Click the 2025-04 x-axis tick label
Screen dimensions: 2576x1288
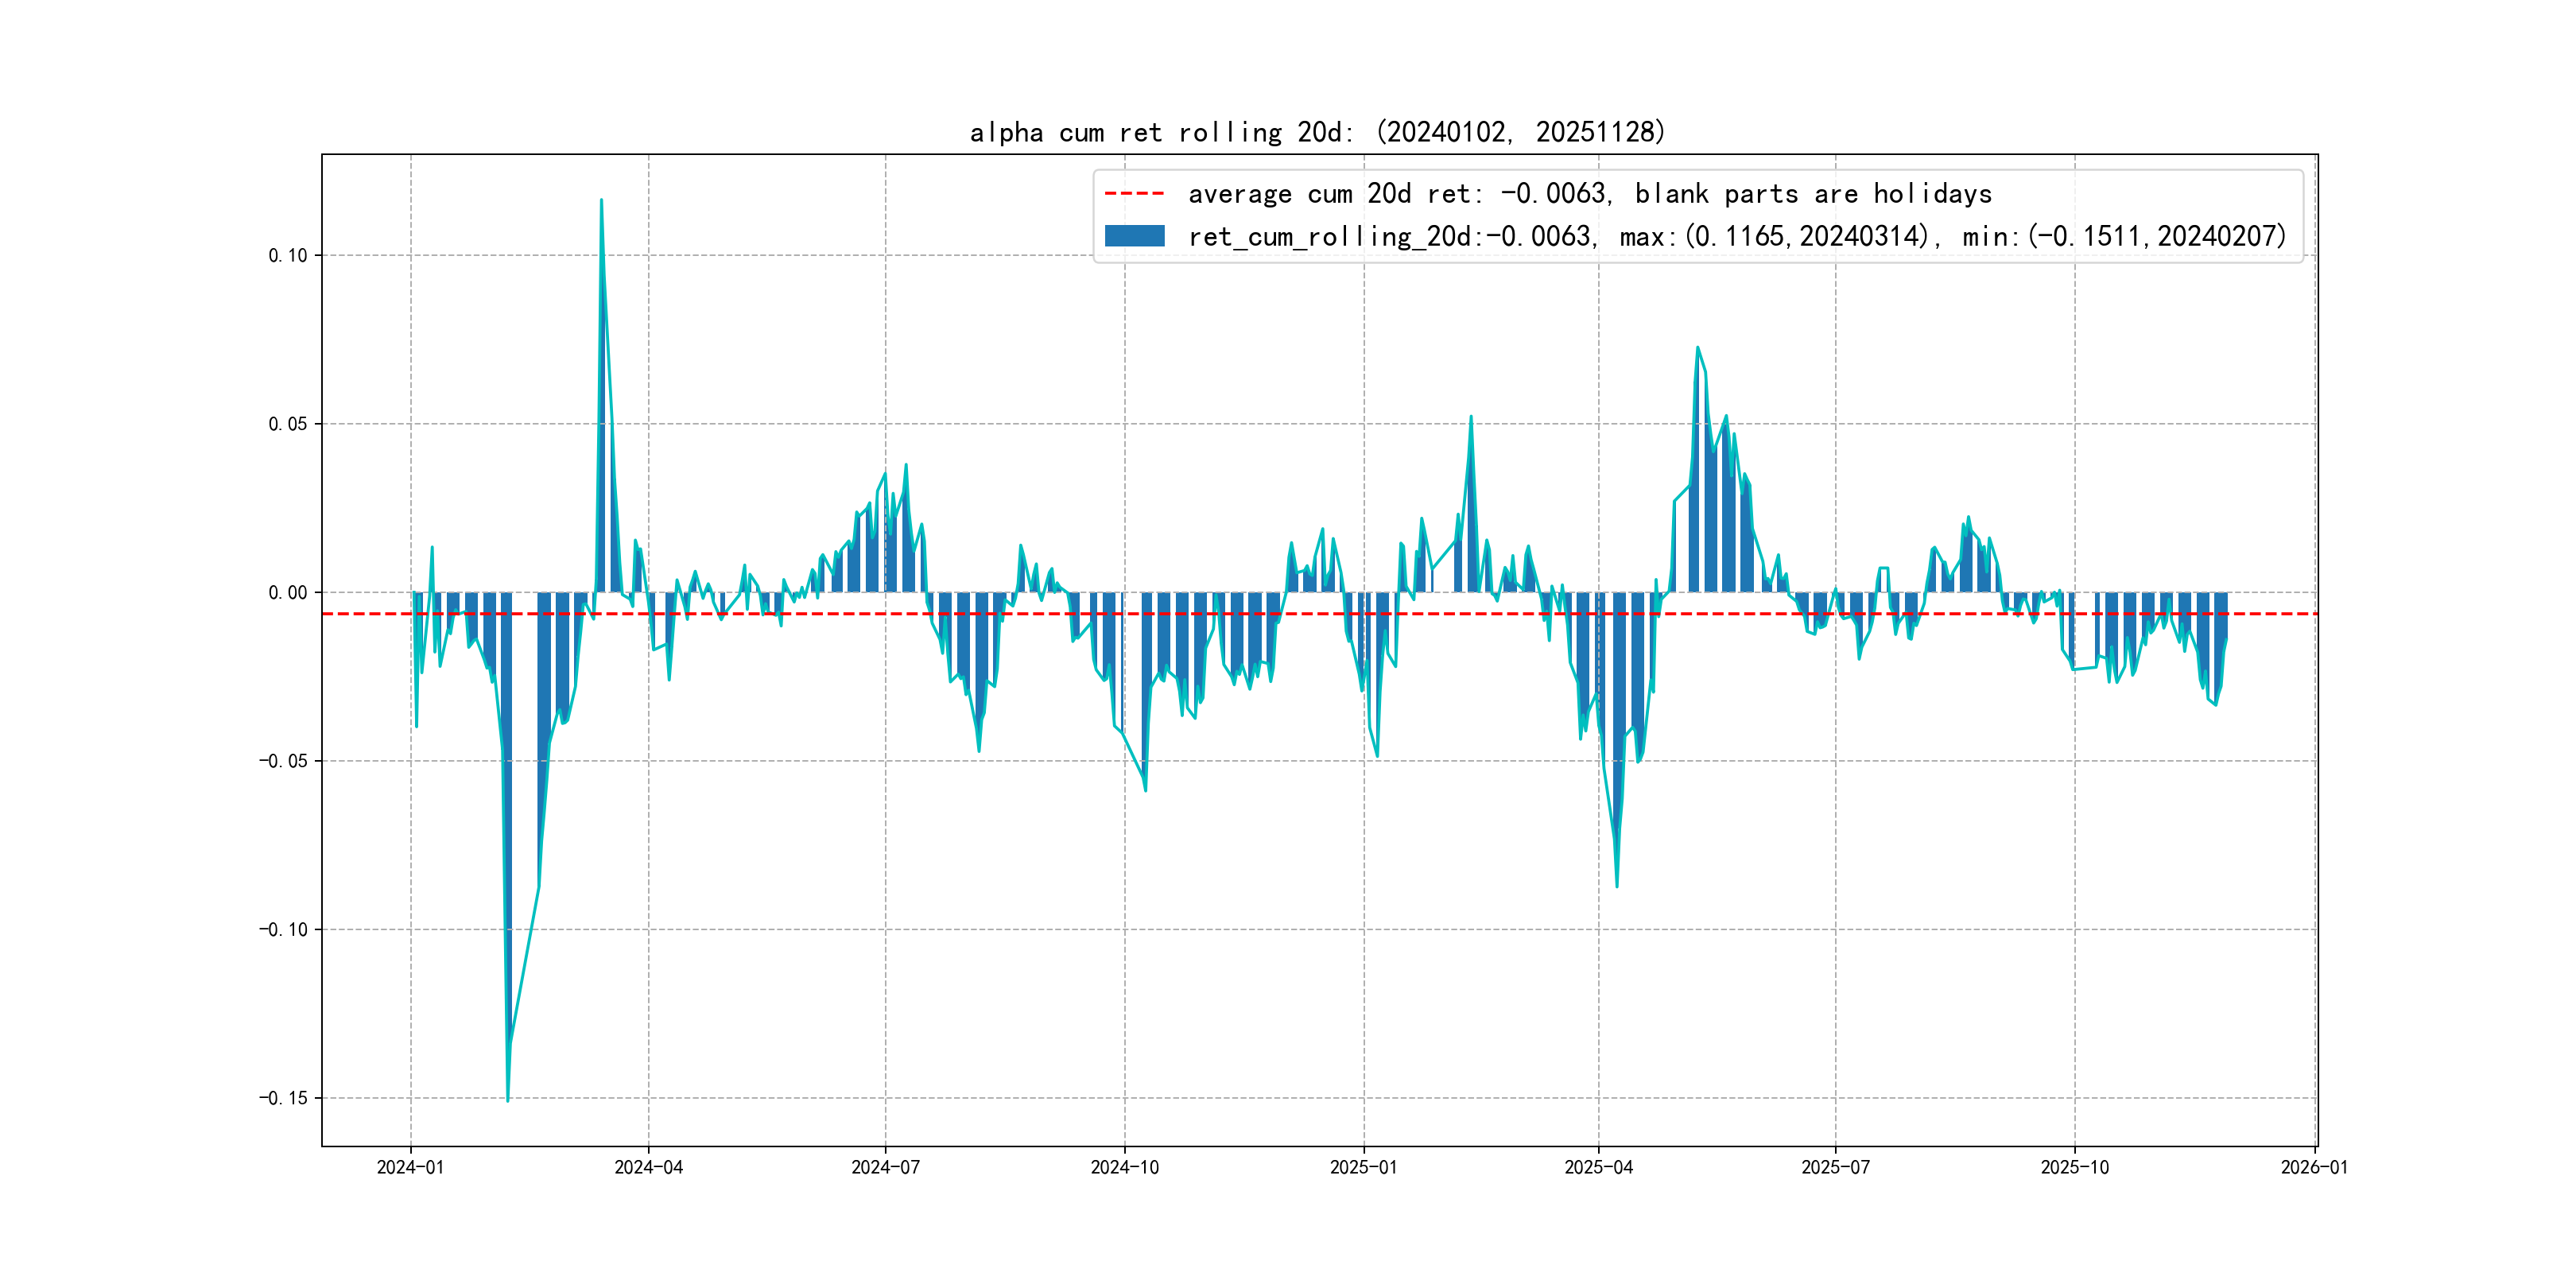tap(1598, 1167)
